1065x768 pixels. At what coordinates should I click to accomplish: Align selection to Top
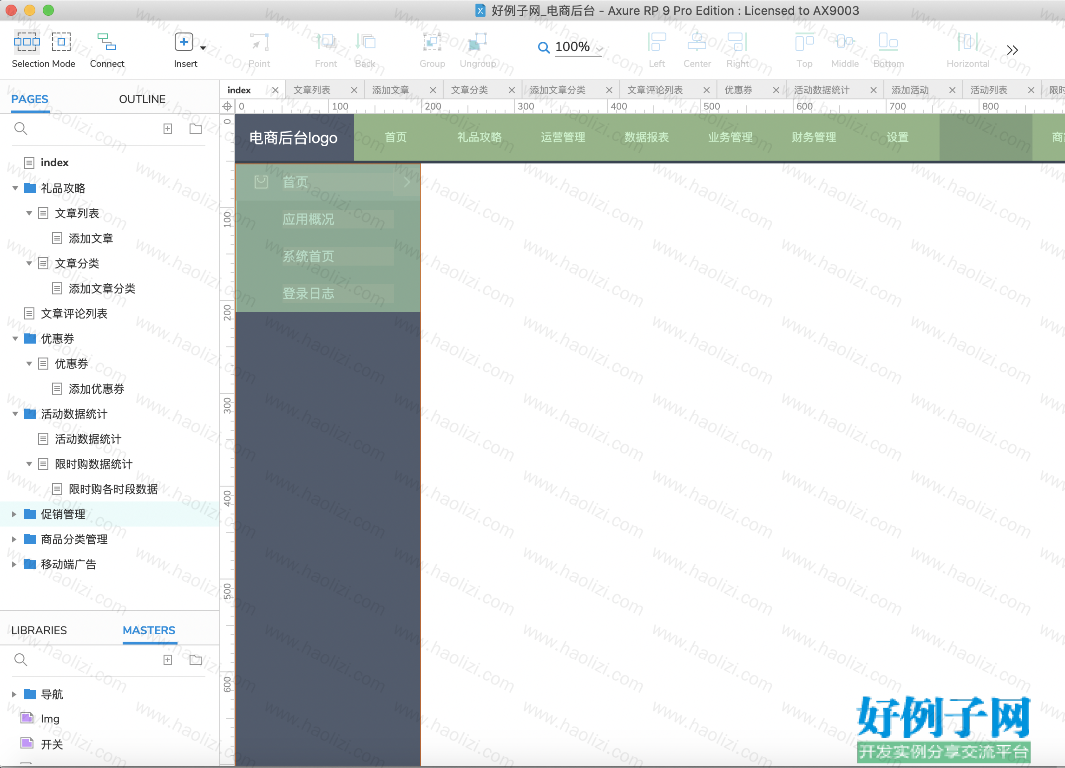tap(804, 49)
